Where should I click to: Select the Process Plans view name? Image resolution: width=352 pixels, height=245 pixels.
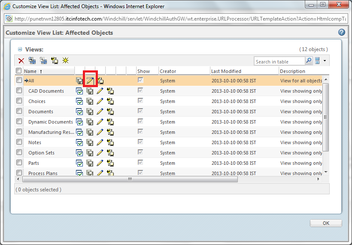[x=43, y=173]
